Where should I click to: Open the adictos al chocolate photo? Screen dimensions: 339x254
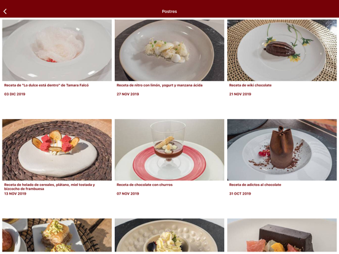click(282, 150)
